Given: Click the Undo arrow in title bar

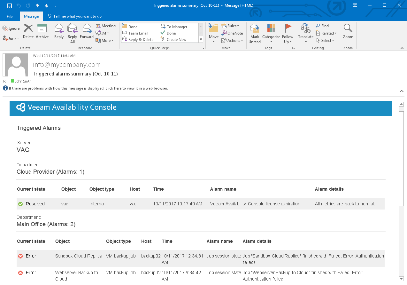Looking at the screenshot, I should [19, 5].
